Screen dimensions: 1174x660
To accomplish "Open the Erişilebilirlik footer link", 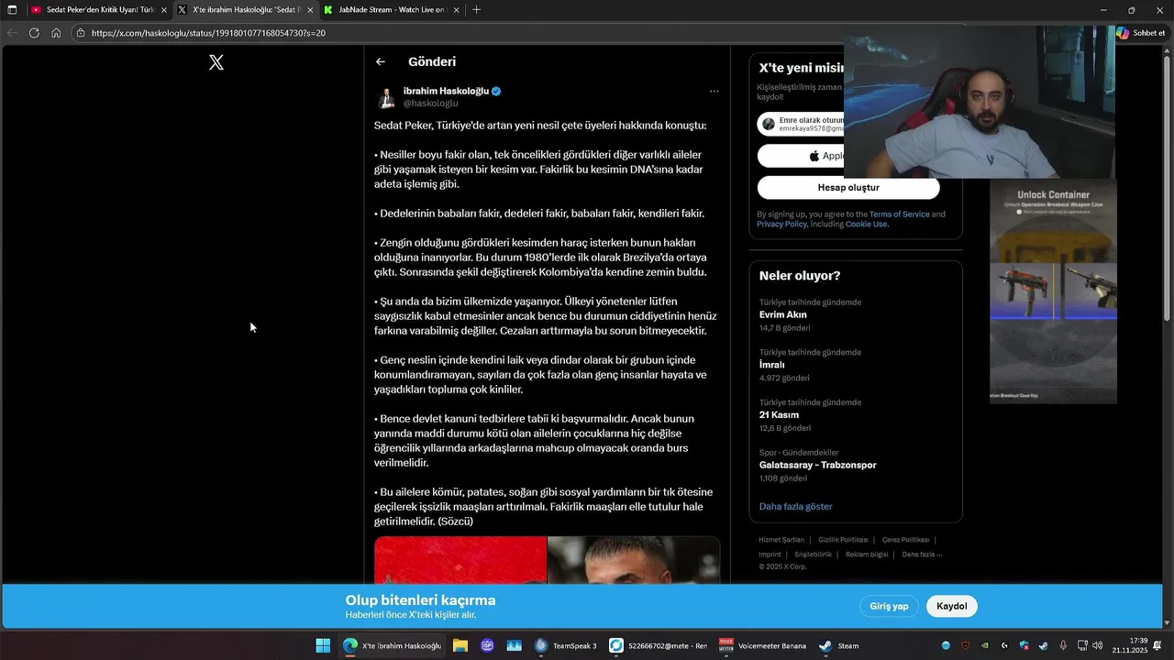I will pyautogui.click(x=813, y=554).
